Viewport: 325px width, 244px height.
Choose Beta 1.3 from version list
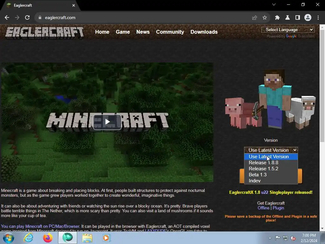click(x=271, y=175)
